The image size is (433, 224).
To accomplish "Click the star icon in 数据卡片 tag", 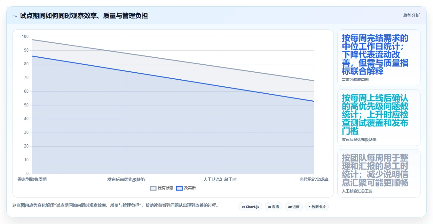I will pos(309,207).
